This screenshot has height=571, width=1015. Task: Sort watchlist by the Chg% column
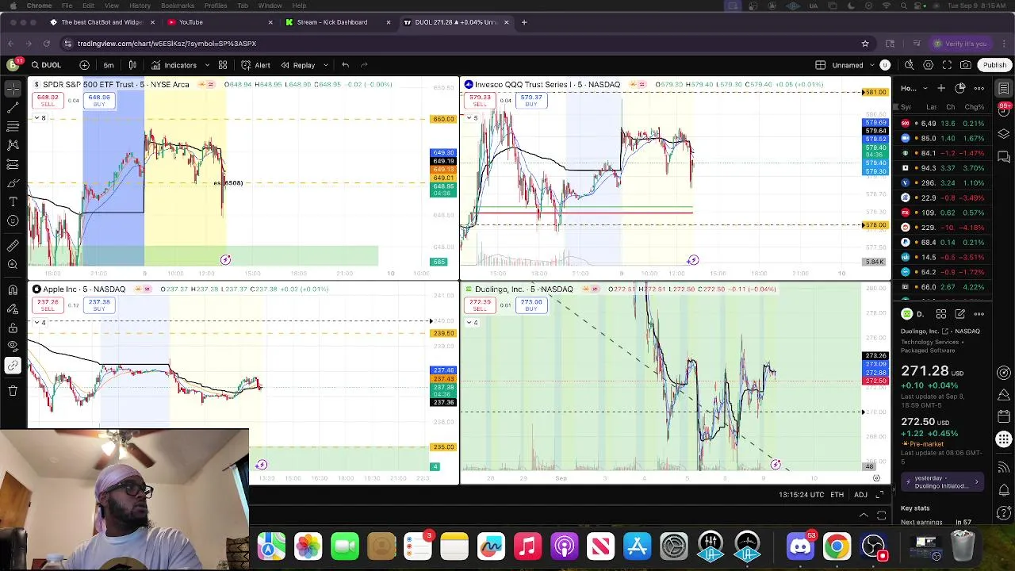tap(975, 107)
